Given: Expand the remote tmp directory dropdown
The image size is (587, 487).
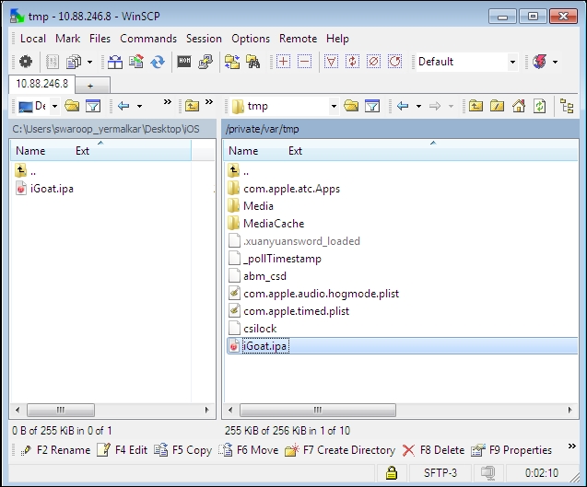Looking at the screenshot, I should (x=334, y=106).
